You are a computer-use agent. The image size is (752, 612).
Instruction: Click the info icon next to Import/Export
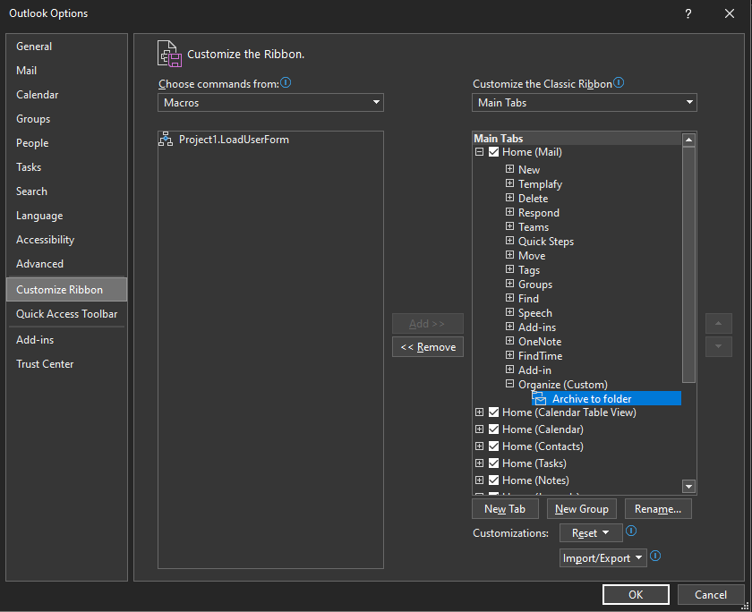coord(655,556)
